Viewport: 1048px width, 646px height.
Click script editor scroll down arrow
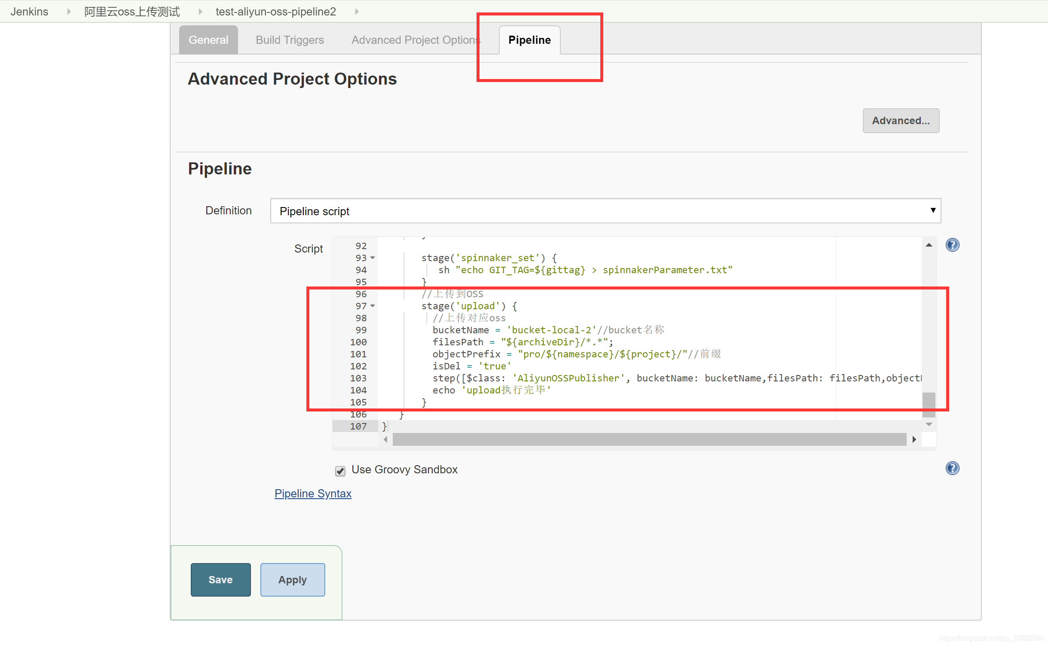(929, 424)
